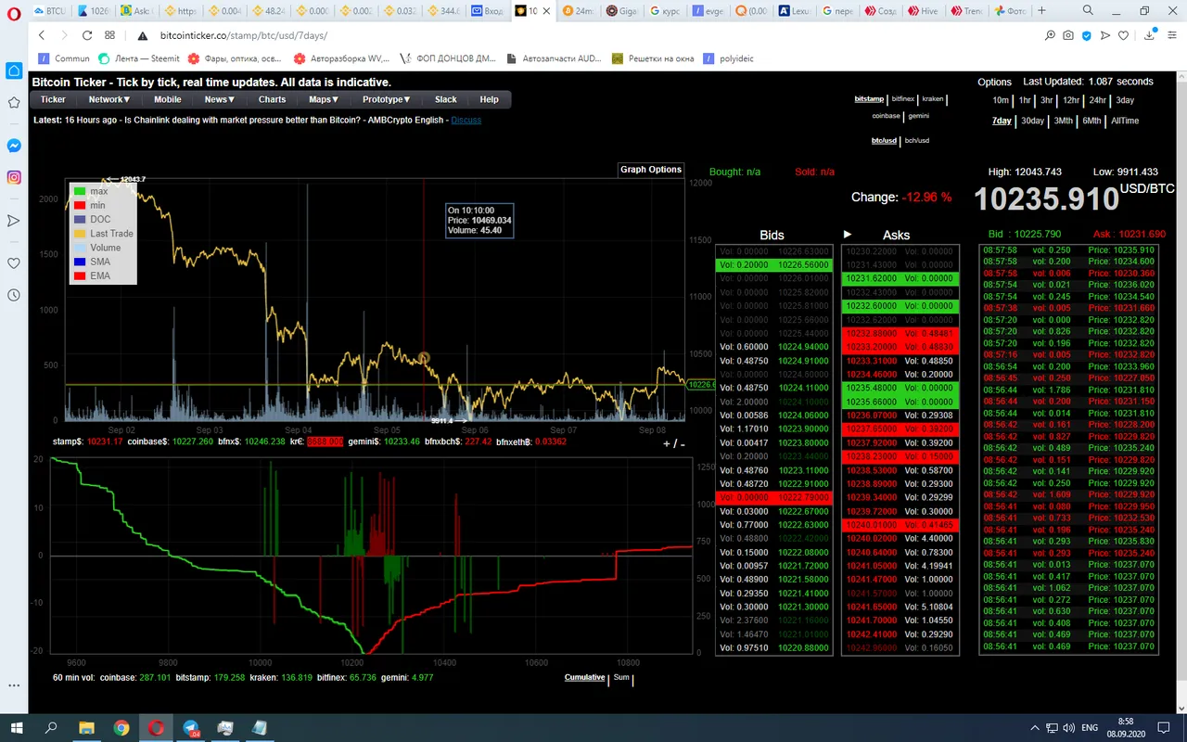Open Opera Messenger in the sidebar
This screenshot has width=1187, height=742.
[x=14, y=146]
